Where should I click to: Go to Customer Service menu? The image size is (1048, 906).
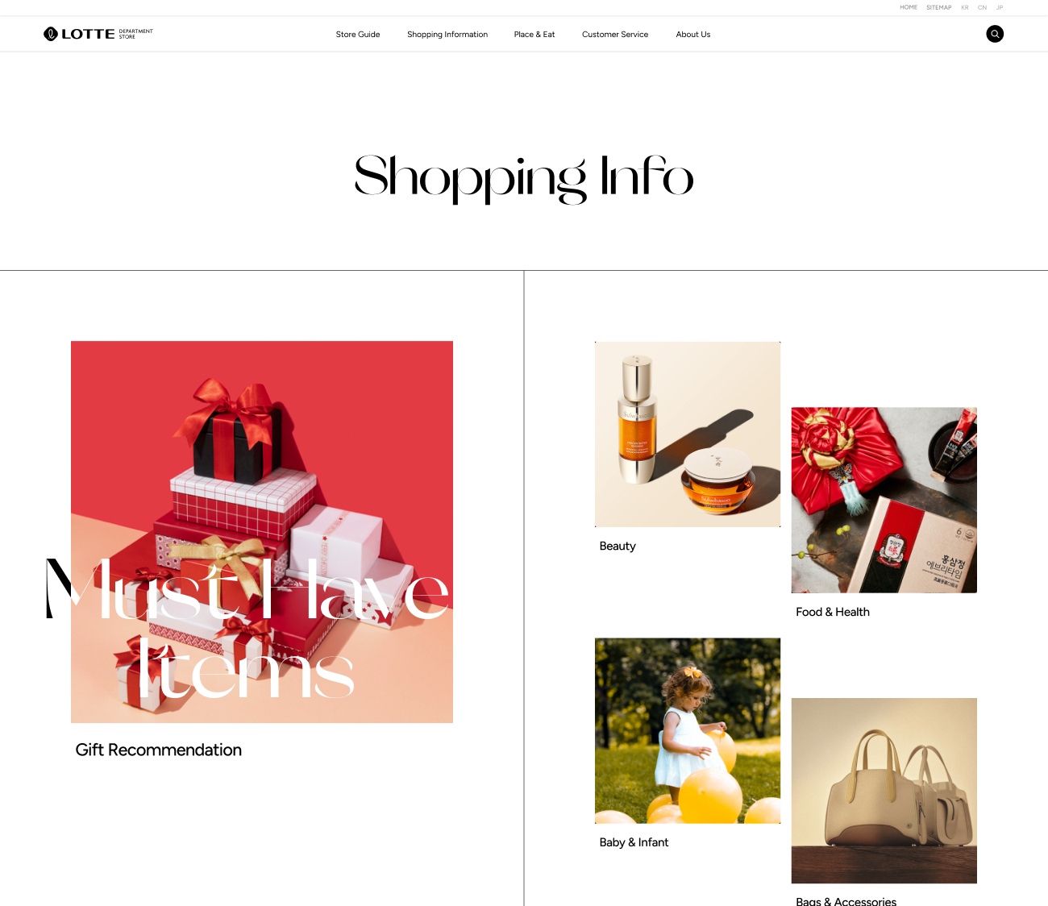point(615,35)
